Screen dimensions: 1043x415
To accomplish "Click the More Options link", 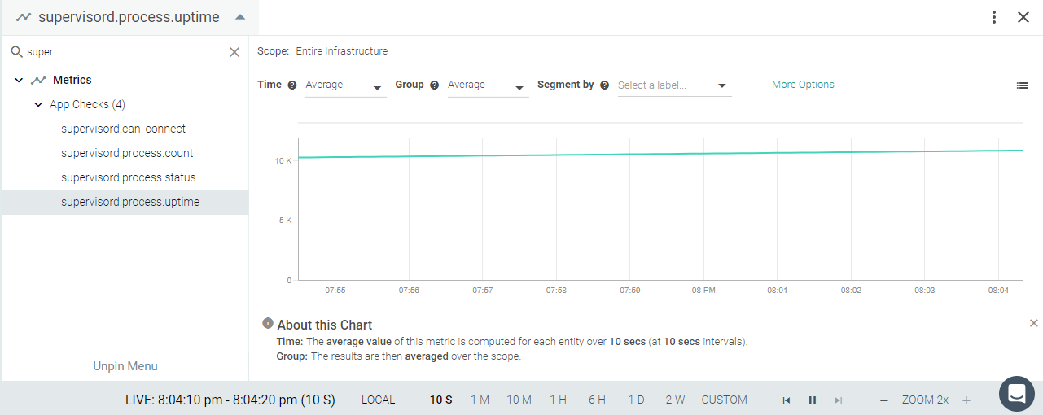I will pyautogui.click(x=803, y=85).
